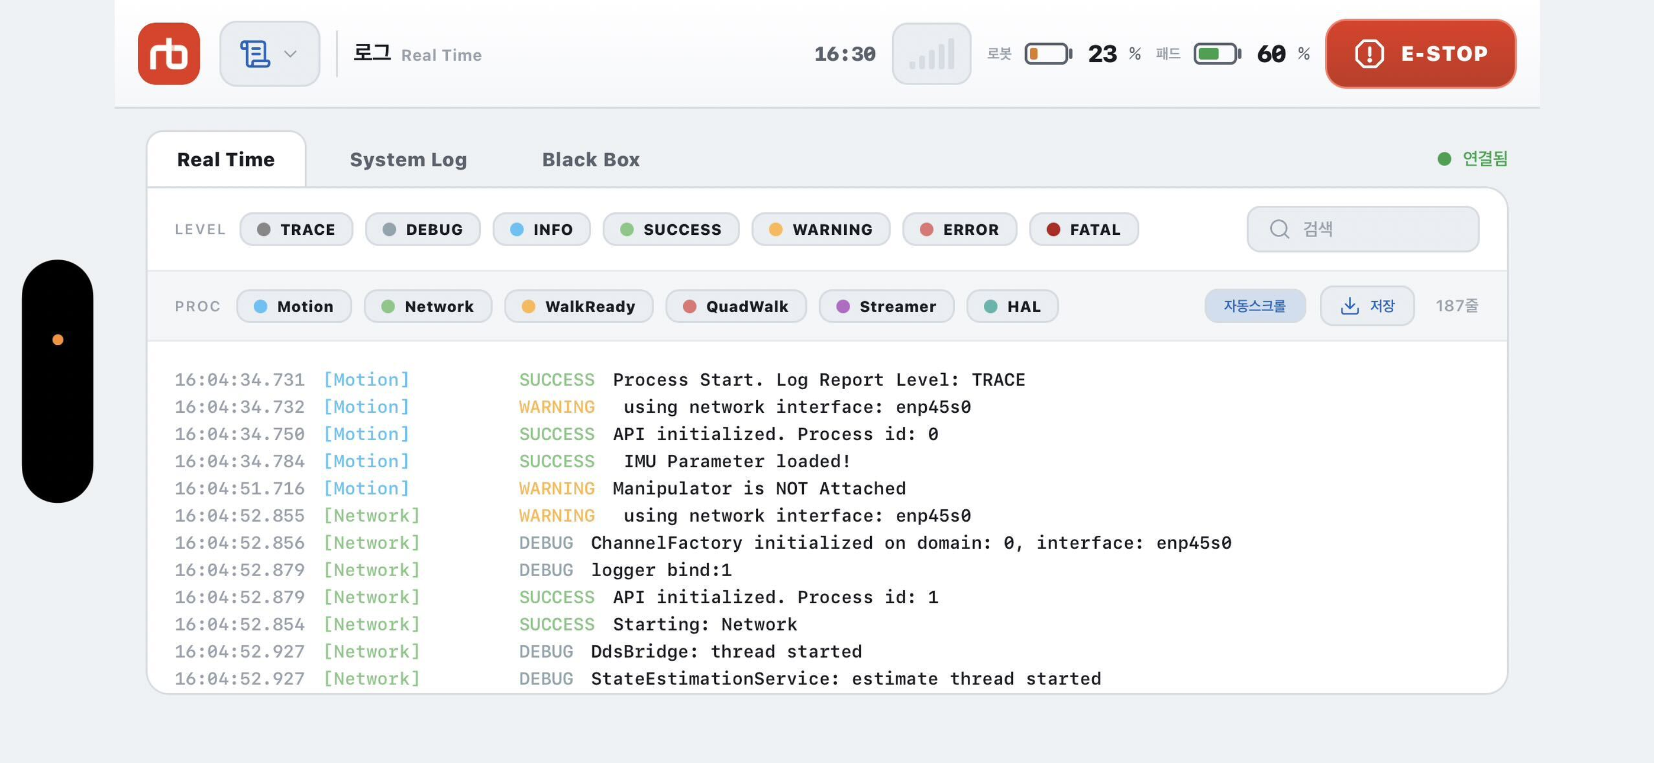Select log line 'API initialized. Process id: 0'

(x=775, y=435)
